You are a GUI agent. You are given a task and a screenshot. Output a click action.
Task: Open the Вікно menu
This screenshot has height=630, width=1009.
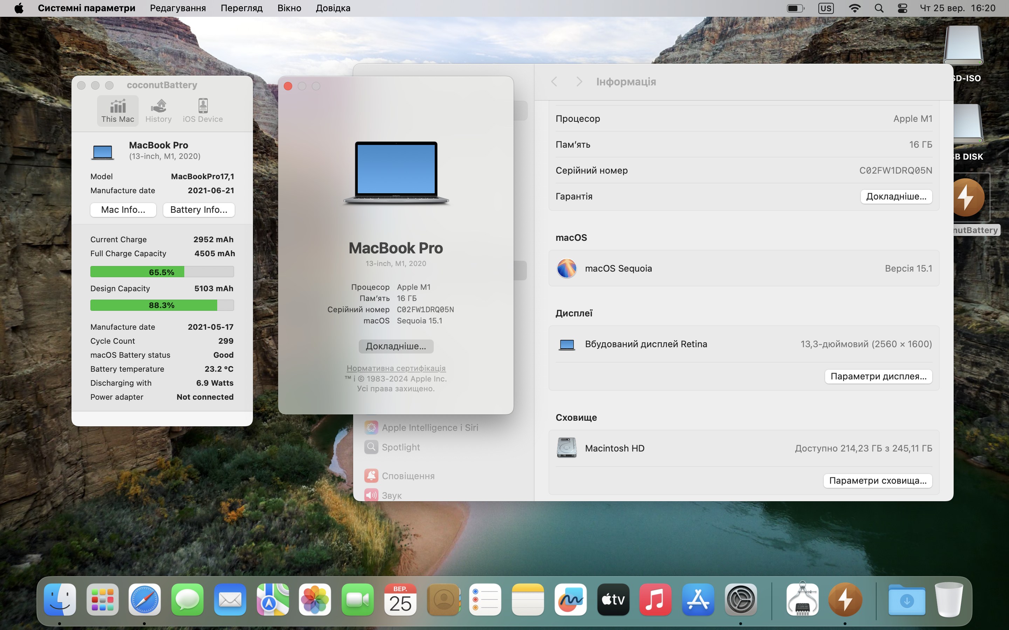[x=289, y=8]
